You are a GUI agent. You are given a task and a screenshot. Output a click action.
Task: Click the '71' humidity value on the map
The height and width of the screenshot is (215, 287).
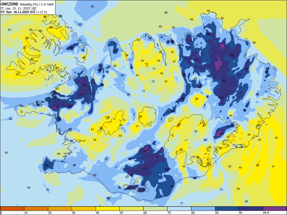[x=154, y=69]
